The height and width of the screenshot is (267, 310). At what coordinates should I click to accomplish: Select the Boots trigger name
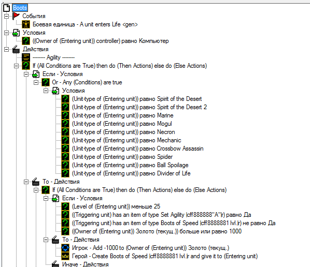[20, 8]
